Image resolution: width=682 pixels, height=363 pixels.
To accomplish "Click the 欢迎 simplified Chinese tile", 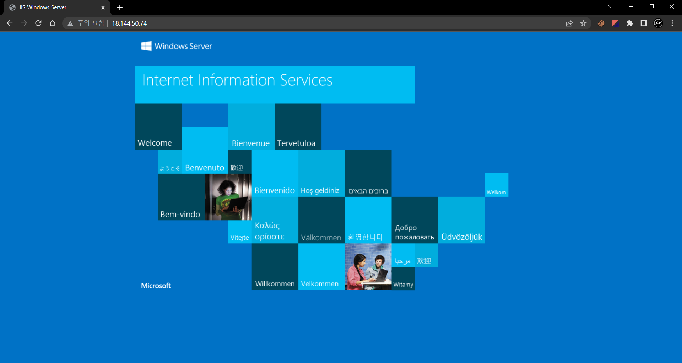I will (427, 255).
